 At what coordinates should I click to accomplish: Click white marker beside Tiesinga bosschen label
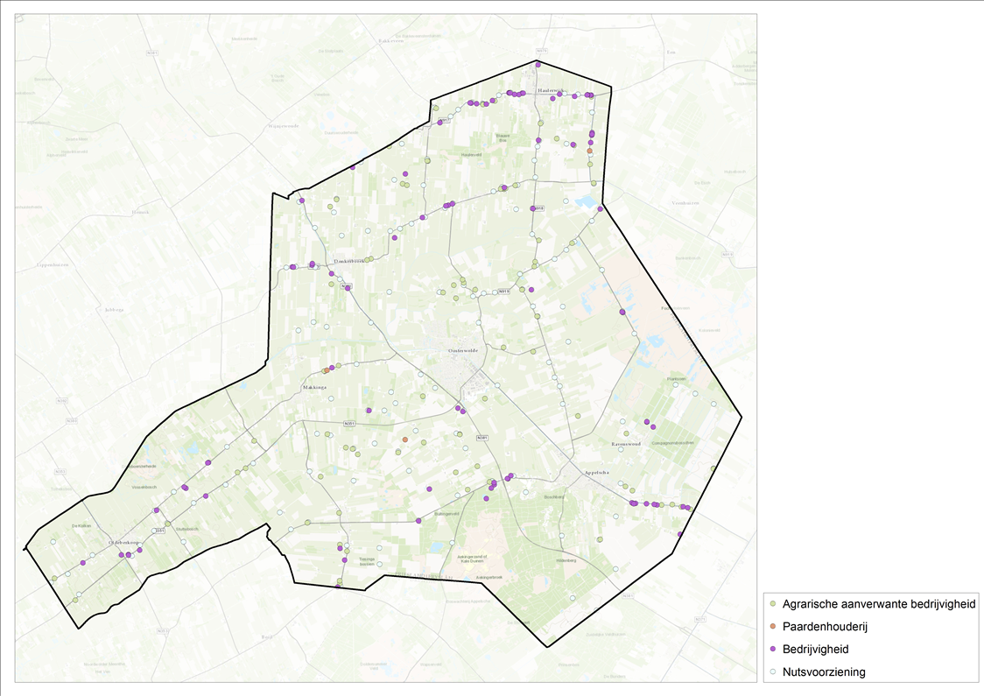pos(380,564)
